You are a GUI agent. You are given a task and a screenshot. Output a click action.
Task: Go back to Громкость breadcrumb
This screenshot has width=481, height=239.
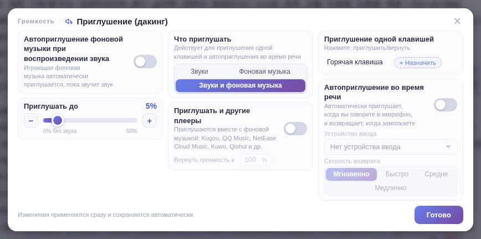36,22
